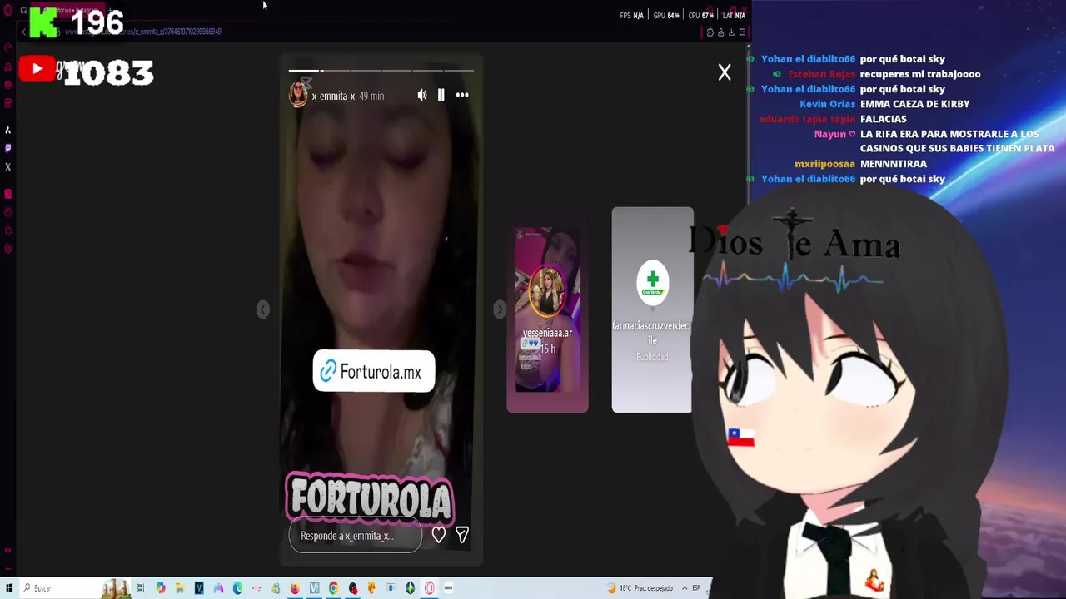Mute the story audio
Screen dimensions: 1066x599
[422, 96]
